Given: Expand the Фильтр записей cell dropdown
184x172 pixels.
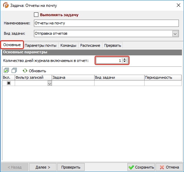Looking at the screenshot, I should click(x=50, y=83).
